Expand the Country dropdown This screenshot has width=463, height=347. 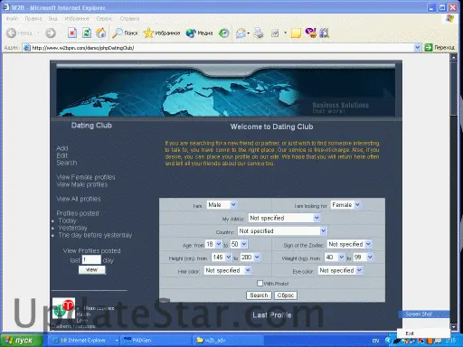[282, 231]
